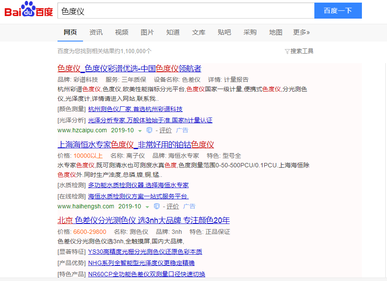Click 广告 label in the hzcaipu.com result
Viewport: 387px width, 281px height.
(x=182, y=130)
